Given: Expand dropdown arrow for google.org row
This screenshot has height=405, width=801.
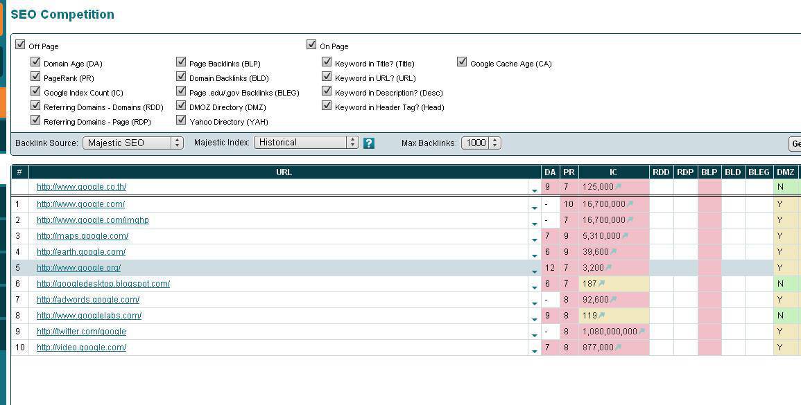Looking at the screenshot, I should [534, 271].
